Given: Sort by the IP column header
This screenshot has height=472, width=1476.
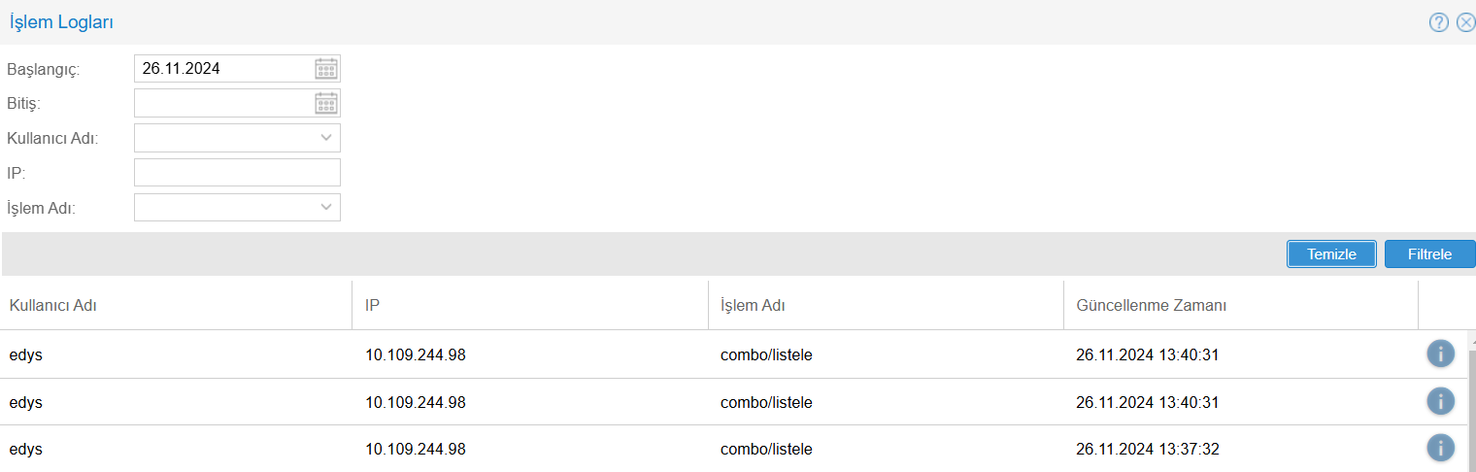Looking at the screenshot, I should click(x=372, y=305).
